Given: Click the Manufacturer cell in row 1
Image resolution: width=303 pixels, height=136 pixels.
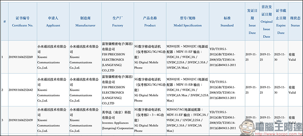Looking at the screenshot, I should point(86,57).
